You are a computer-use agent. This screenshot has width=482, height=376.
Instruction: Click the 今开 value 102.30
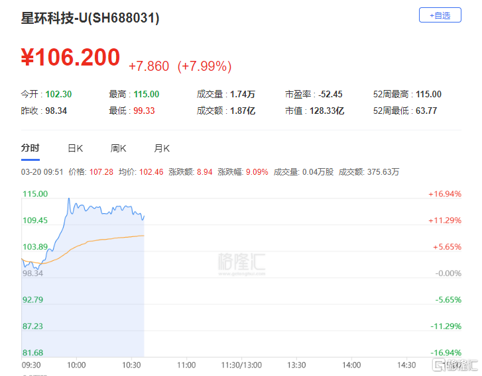58,94
